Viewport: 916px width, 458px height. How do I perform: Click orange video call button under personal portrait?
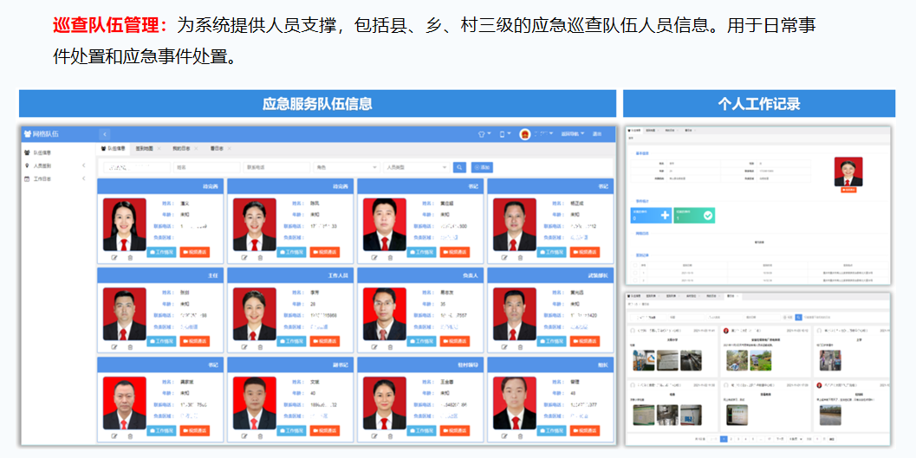click(848, 190)
